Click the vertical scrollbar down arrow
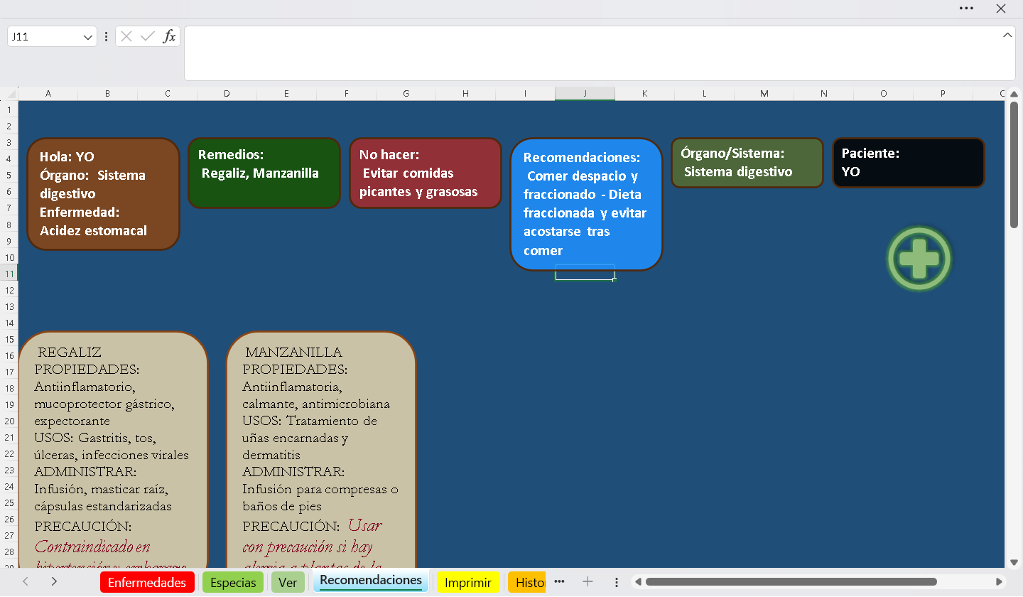Viewport: 1023px width, 597px height. pyautogui.click(x=1014, y=562)
